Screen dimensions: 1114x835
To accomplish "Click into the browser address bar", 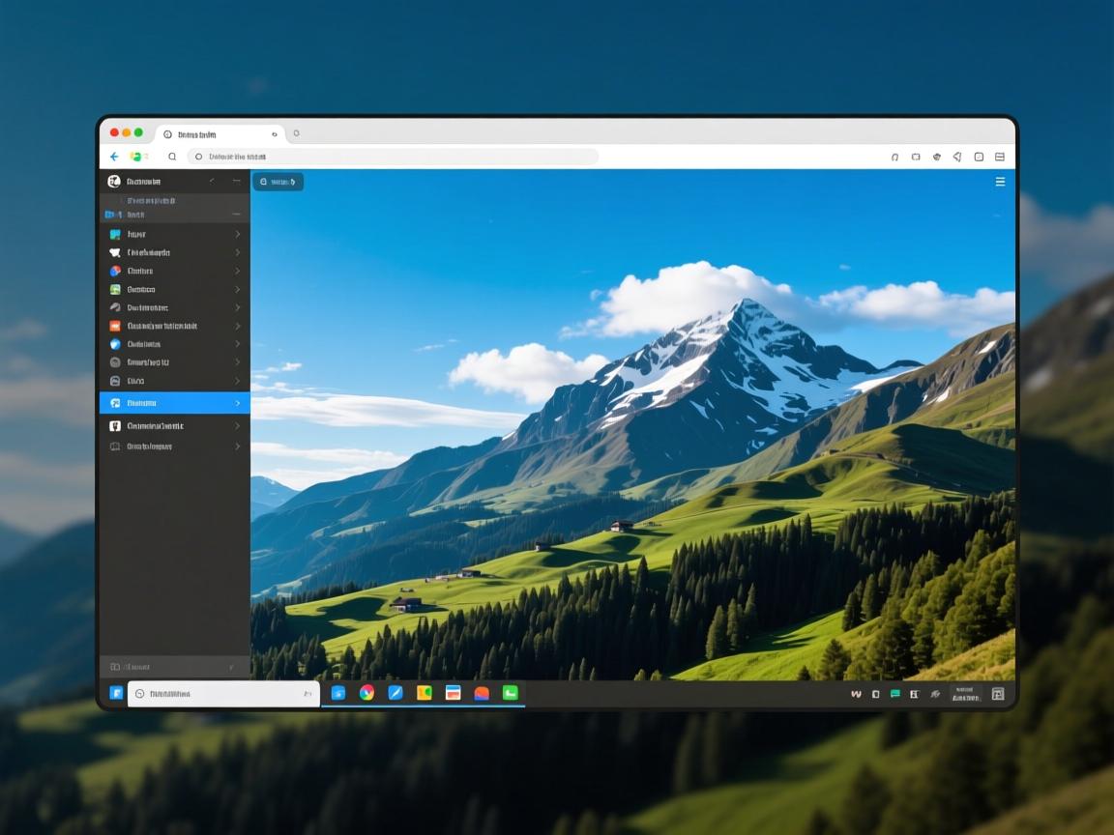I will pos(392,157).
